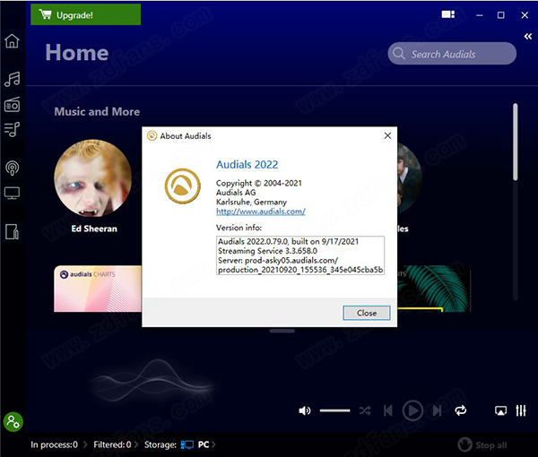Viewport: 538px width, 457px height.
Task: Open user account settings green icon
Action: 13,422
